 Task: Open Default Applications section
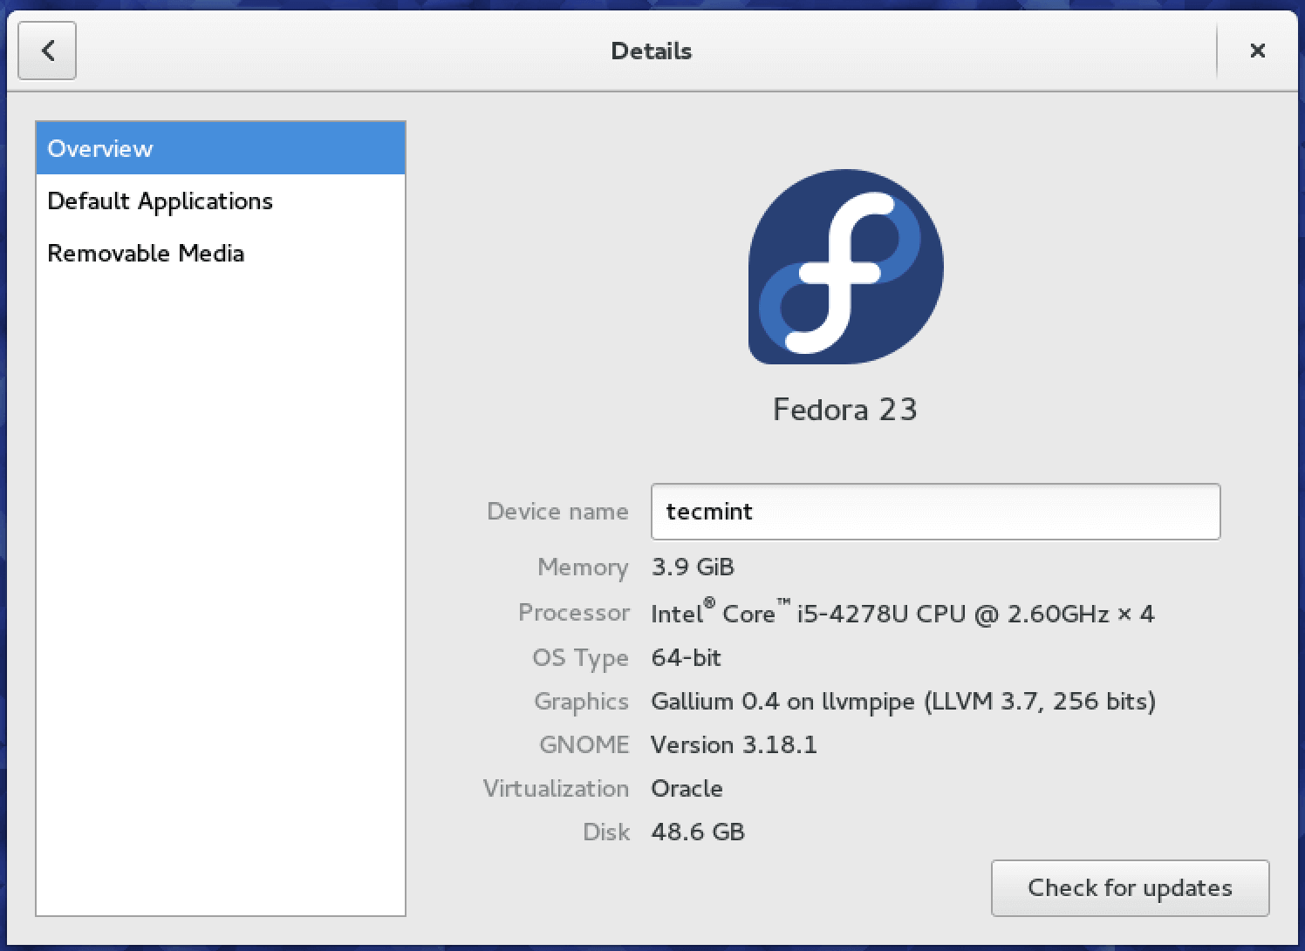pyautogui.click(x=160, y=200)
